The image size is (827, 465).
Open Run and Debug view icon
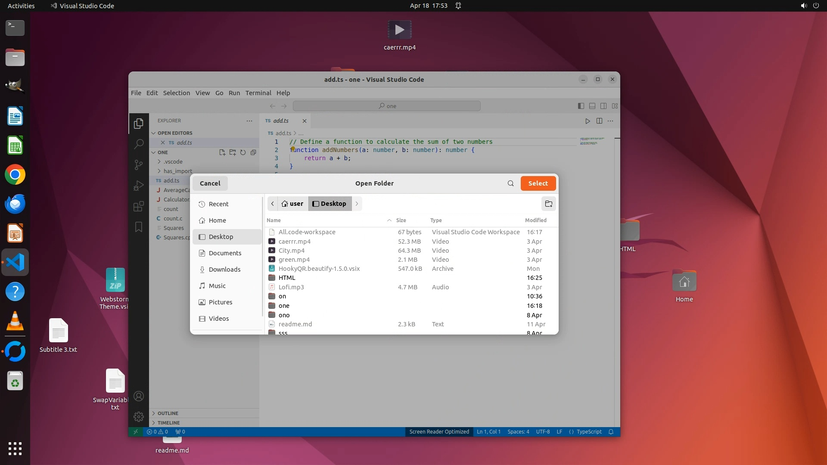(x=139, y=186)
